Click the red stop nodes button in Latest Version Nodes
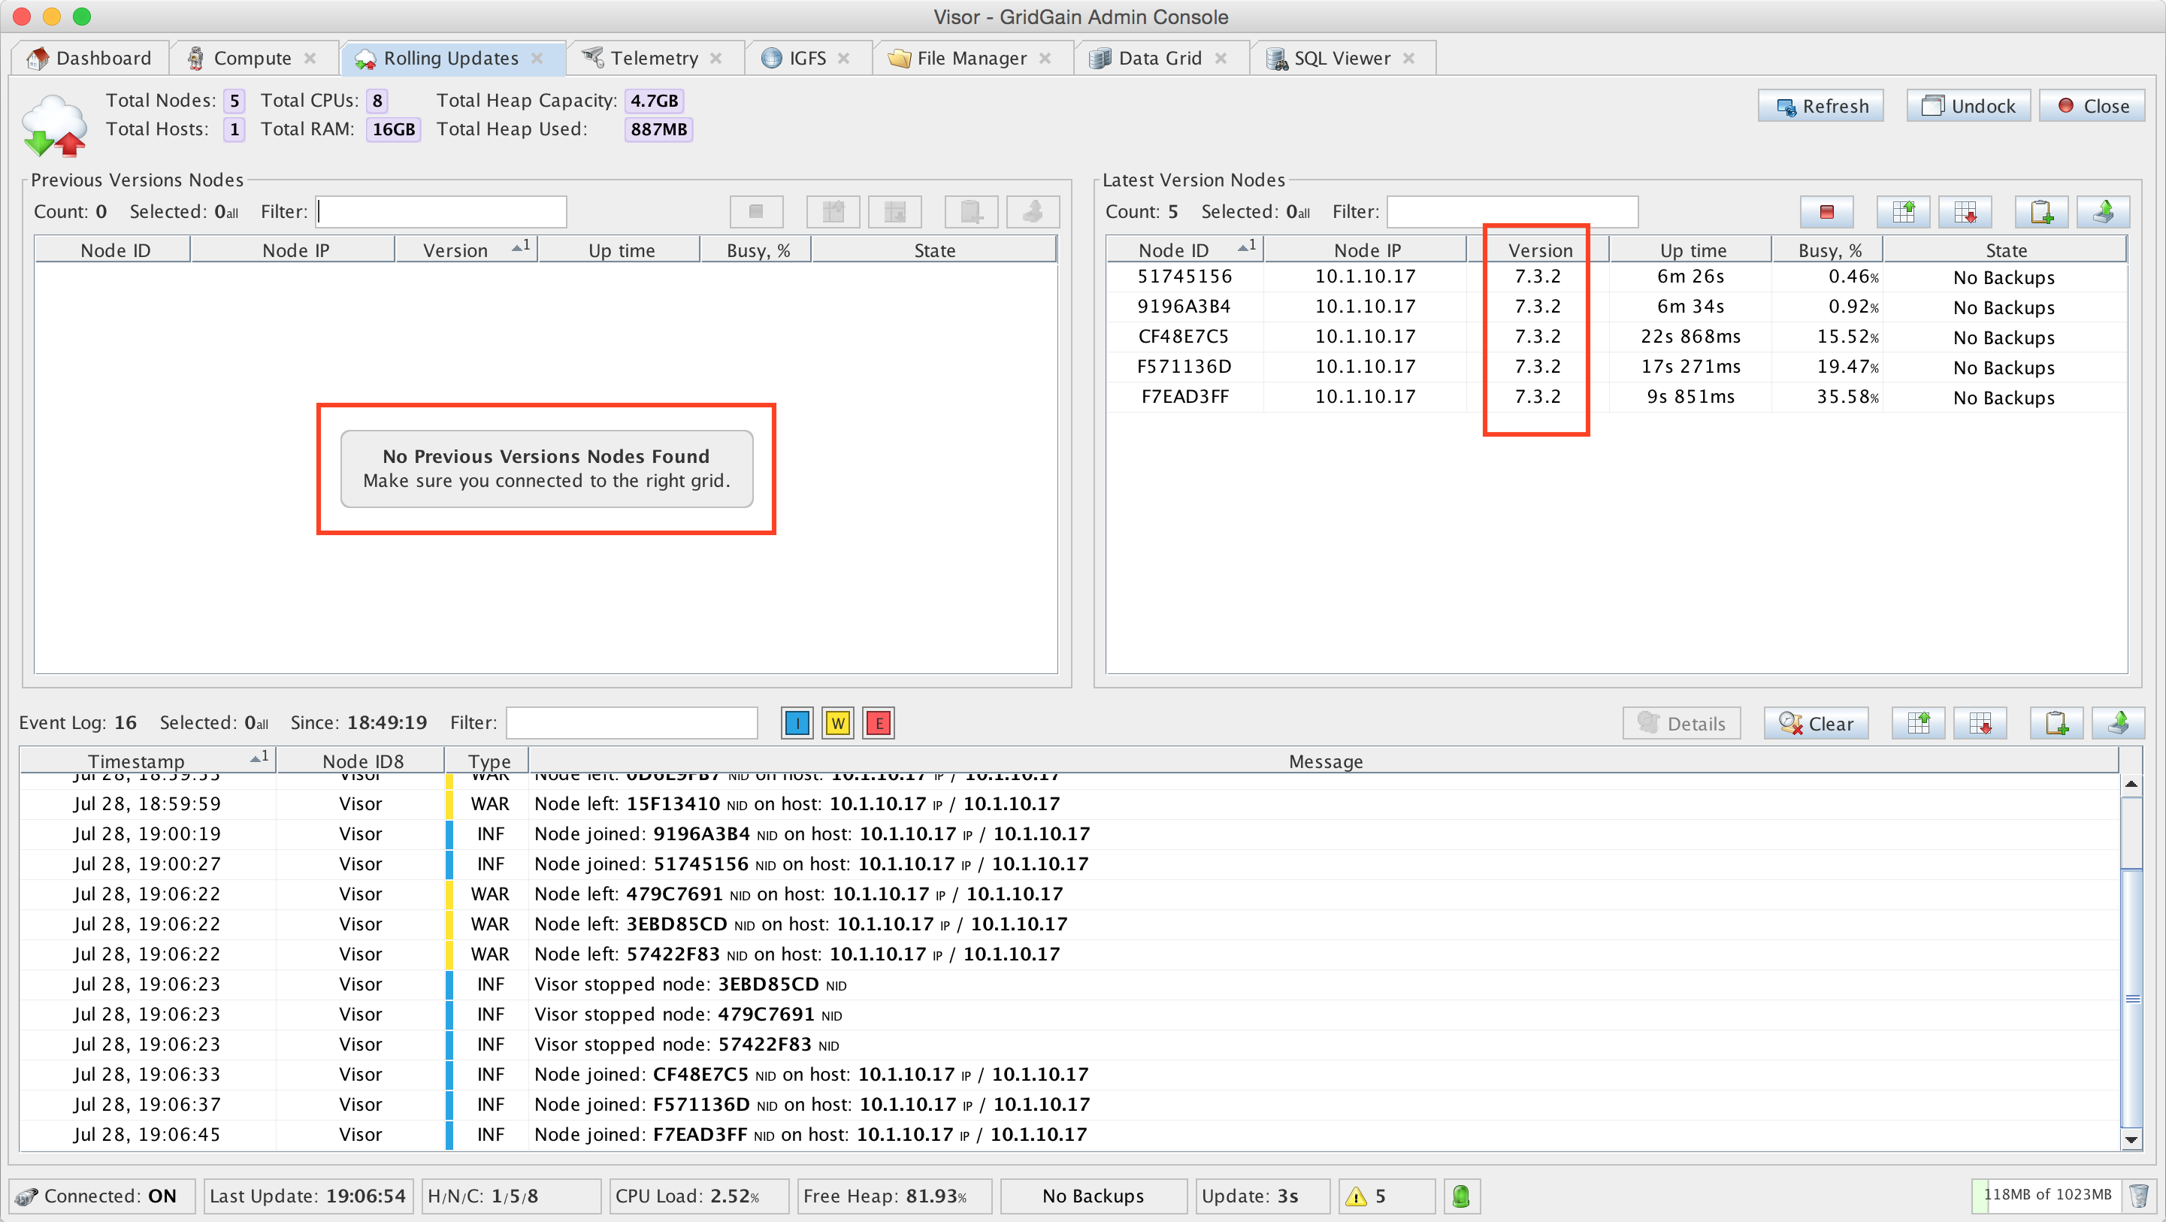This screenshot has width=2166, height=1222. pyautogui.click(x=1826, y=212)
